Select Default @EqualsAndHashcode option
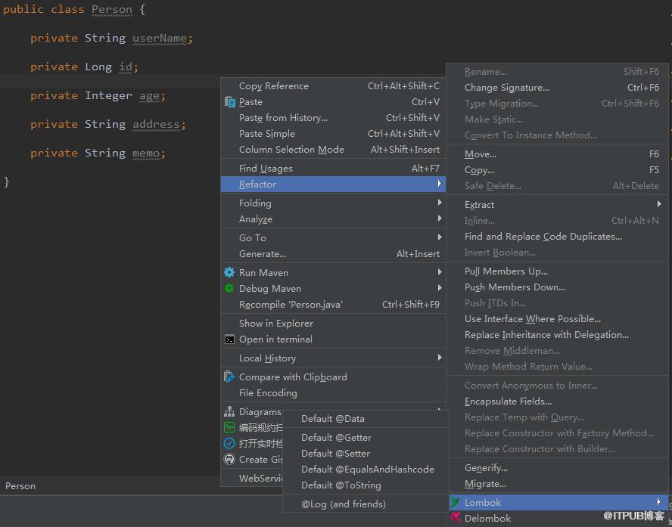 tap(366, 470)
